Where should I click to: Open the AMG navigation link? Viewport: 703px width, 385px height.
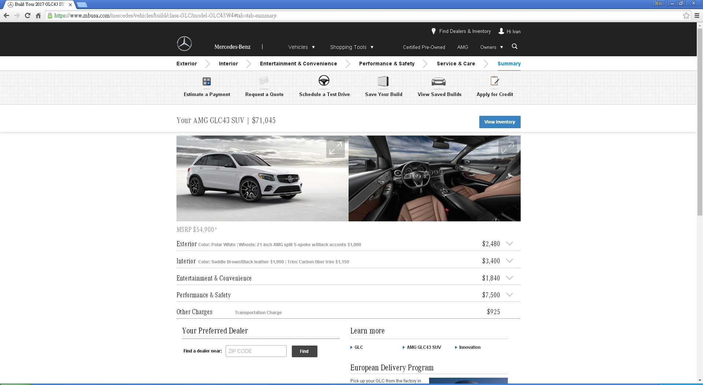tap(462, 47)
